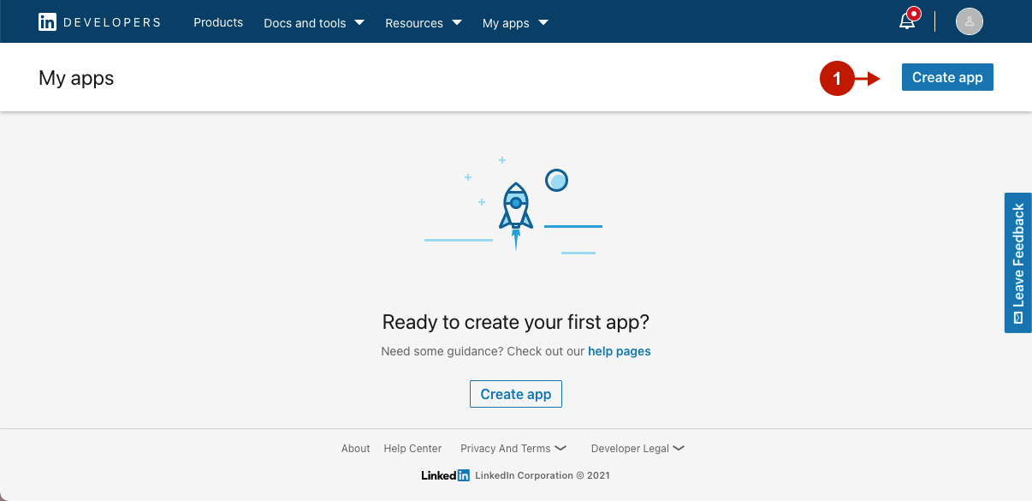Click the blue planet circle illustration
The height and width of the screenshot is (501, 1032).
[556, 180]
